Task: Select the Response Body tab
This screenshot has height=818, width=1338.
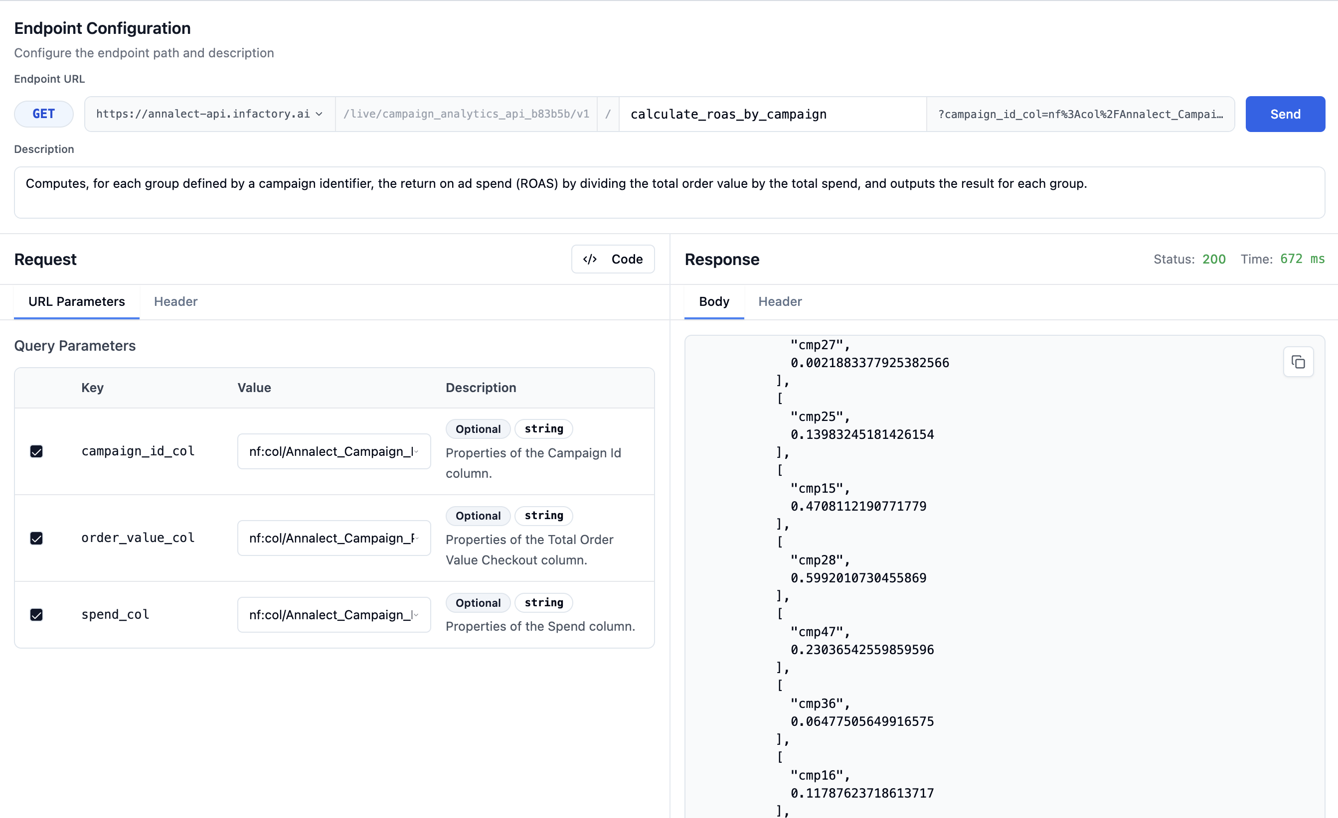Action: 713,301
